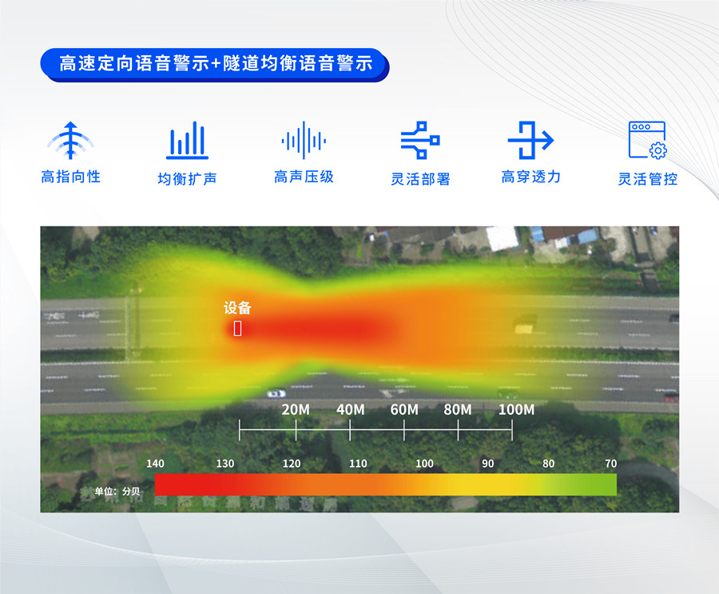Click the blue title banner 高速定向语音警示
This screenshot has width=719, height=594.
click(x=214, y=65)
